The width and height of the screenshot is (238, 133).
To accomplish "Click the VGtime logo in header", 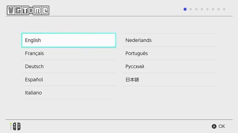I will pos(28,10).
